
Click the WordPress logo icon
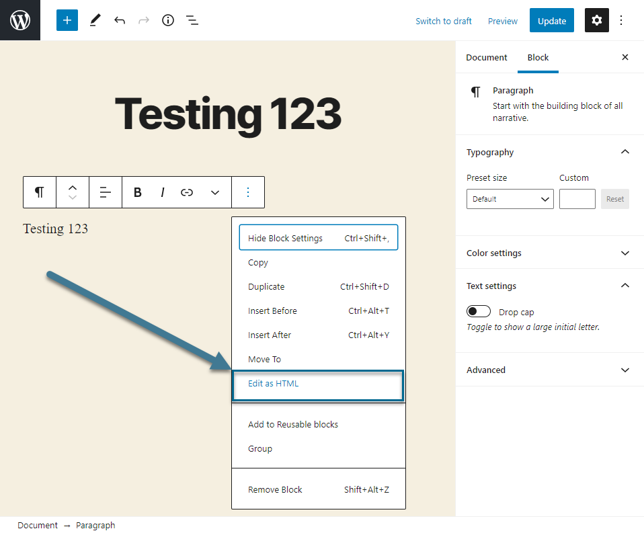(20, 20)
